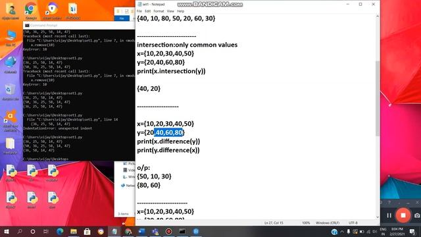Click the first line "{40, 10, 80, 50, 20, 60, 30}"

(176, 18)
